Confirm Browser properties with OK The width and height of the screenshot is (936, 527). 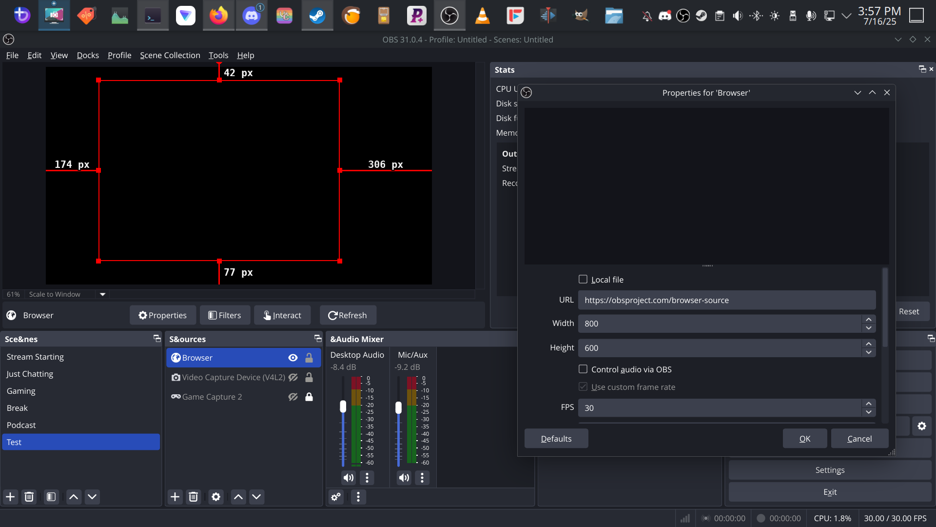tap(805, 439)
